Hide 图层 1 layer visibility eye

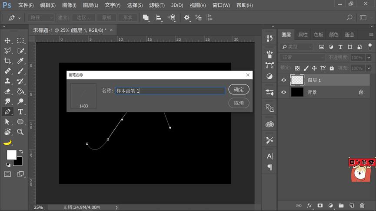coord(283,80)
